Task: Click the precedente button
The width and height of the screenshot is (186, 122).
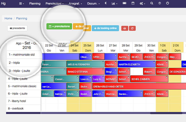Action: pyautogui.click(x=17, y=28)
